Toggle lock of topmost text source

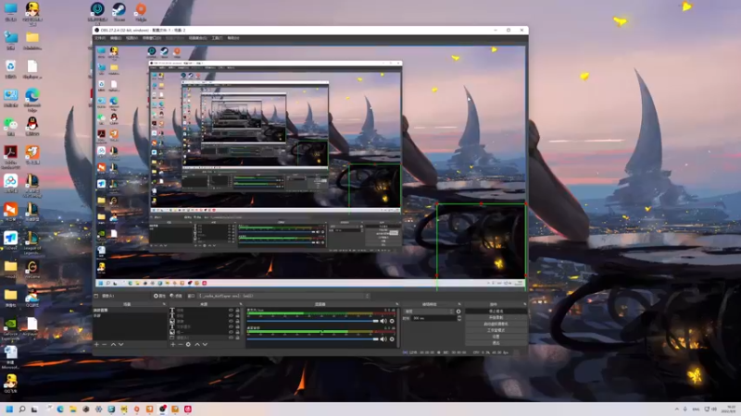(x=237, y=311)
